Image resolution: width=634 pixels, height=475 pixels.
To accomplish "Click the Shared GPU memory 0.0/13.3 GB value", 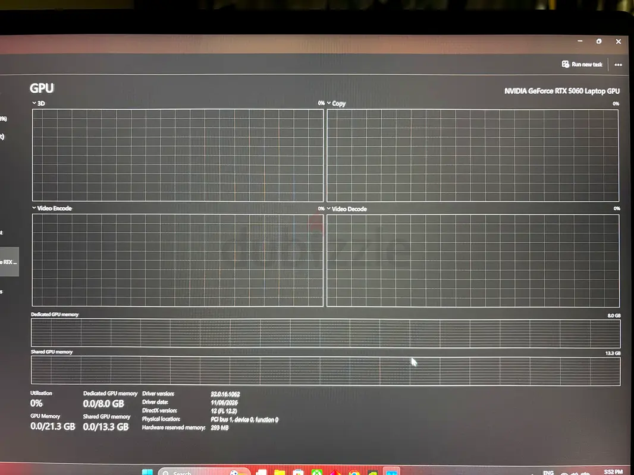I will tap(105, 426).
